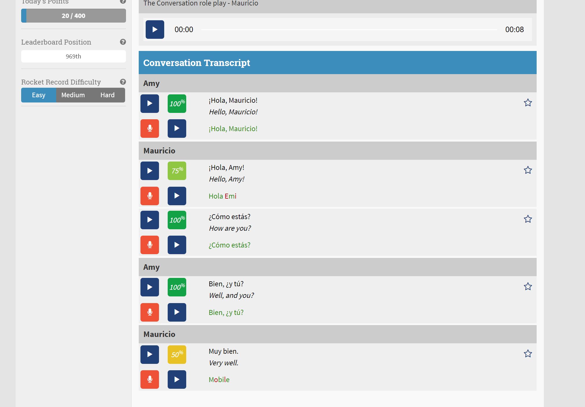Record the phrase Muy bien.
The image size is (585, 407).
click(x=150, y=379)
